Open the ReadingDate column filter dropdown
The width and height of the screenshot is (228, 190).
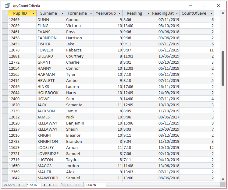[177, 13]
